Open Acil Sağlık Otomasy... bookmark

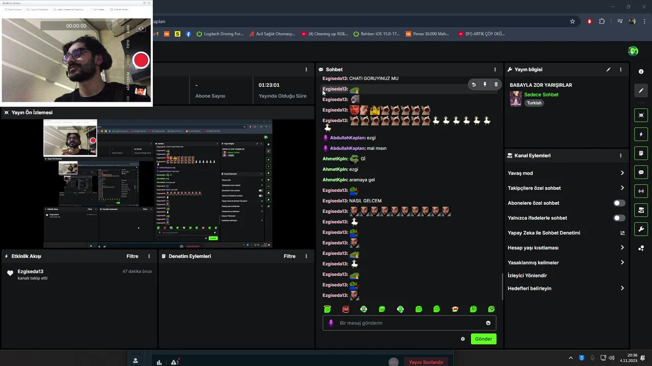pyautogui.click(x=273, y=34)
